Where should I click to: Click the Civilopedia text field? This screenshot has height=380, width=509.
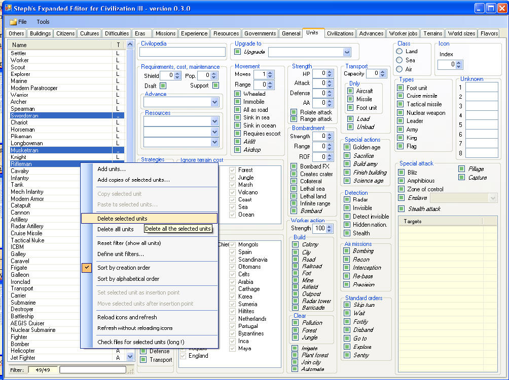[x=183, y=52]
